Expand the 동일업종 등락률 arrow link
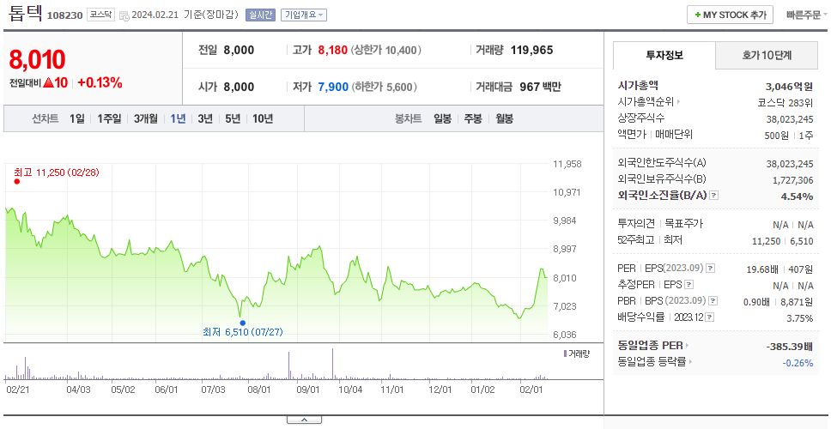The width and height of the screenshot is (831, 429). coord(690,362)
